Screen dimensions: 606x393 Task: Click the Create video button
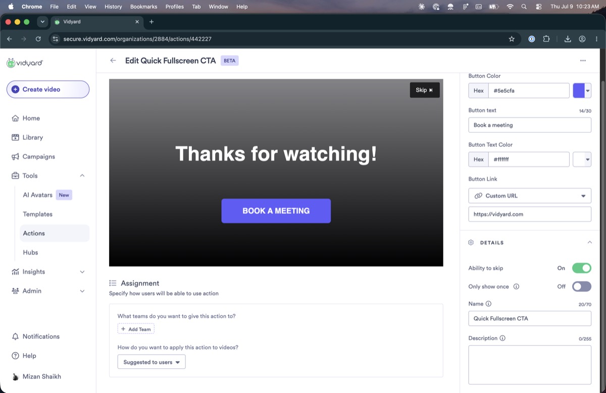click(x=48, y=89)
